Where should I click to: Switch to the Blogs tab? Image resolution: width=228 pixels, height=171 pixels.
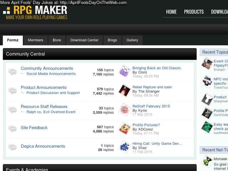112,40
